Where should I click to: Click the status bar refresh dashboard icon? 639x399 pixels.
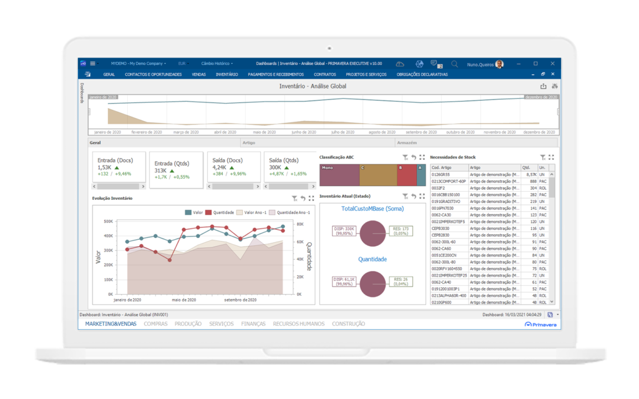coord(550,315)
